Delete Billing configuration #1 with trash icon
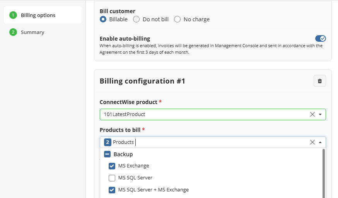 (320, 81)
